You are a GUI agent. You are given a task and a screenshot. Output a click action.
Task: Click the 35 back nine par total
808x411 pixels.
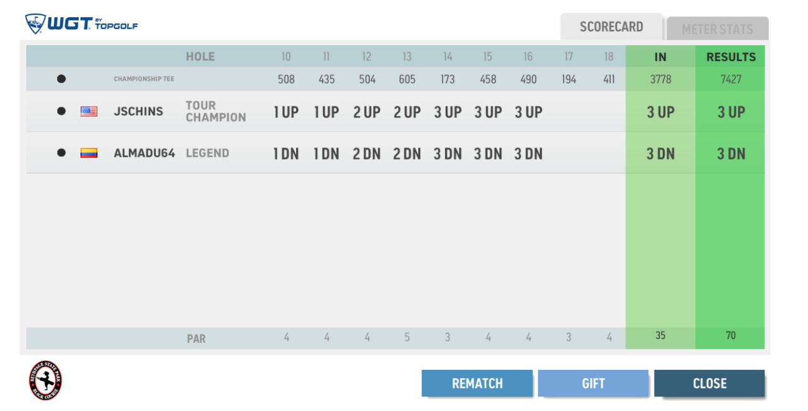(x=660, y=335)
